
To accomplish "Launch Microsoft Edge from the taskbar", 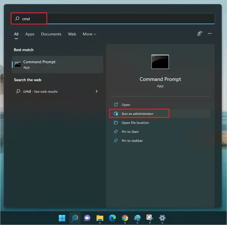I will point(112,218).
